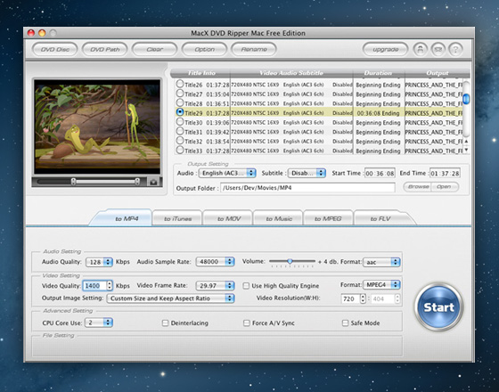This screenshot has width=499, height=392.
Task: Select Title30 radio button
Action: pos(180,122)
